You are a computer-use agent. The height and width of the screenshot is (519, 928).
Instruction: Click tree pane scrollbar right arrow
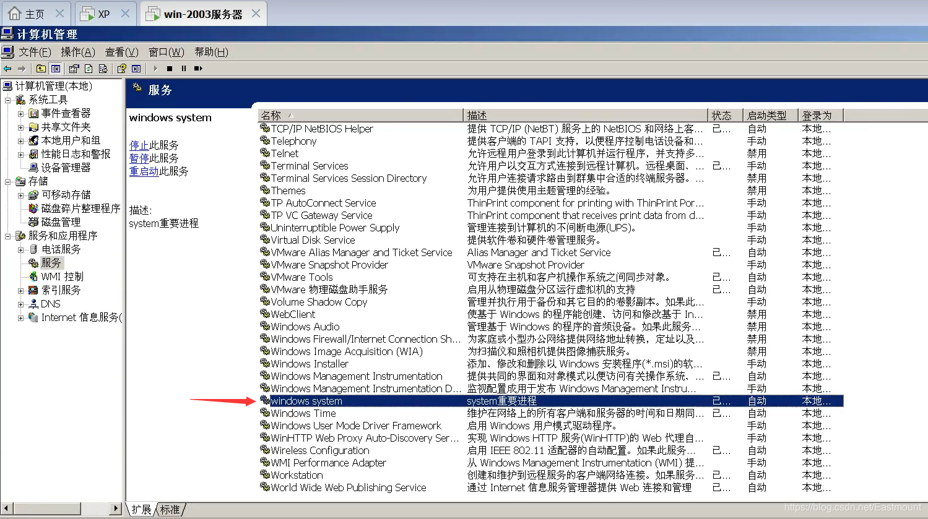coord(116,508)
